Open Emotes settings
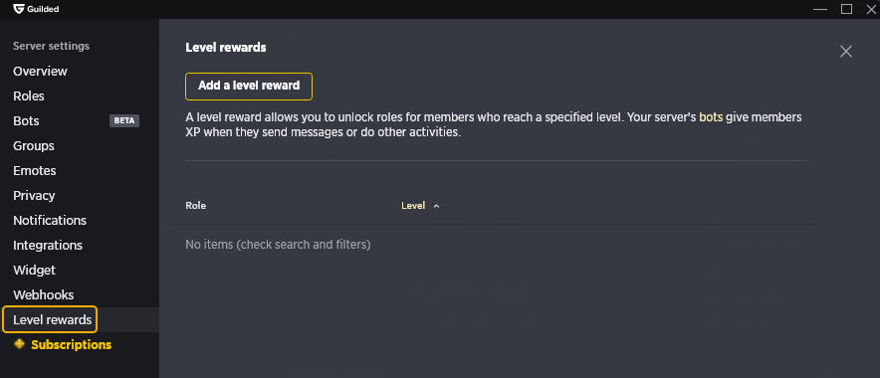The width and height of the screenshot is (880, 378). click(34, 170)
